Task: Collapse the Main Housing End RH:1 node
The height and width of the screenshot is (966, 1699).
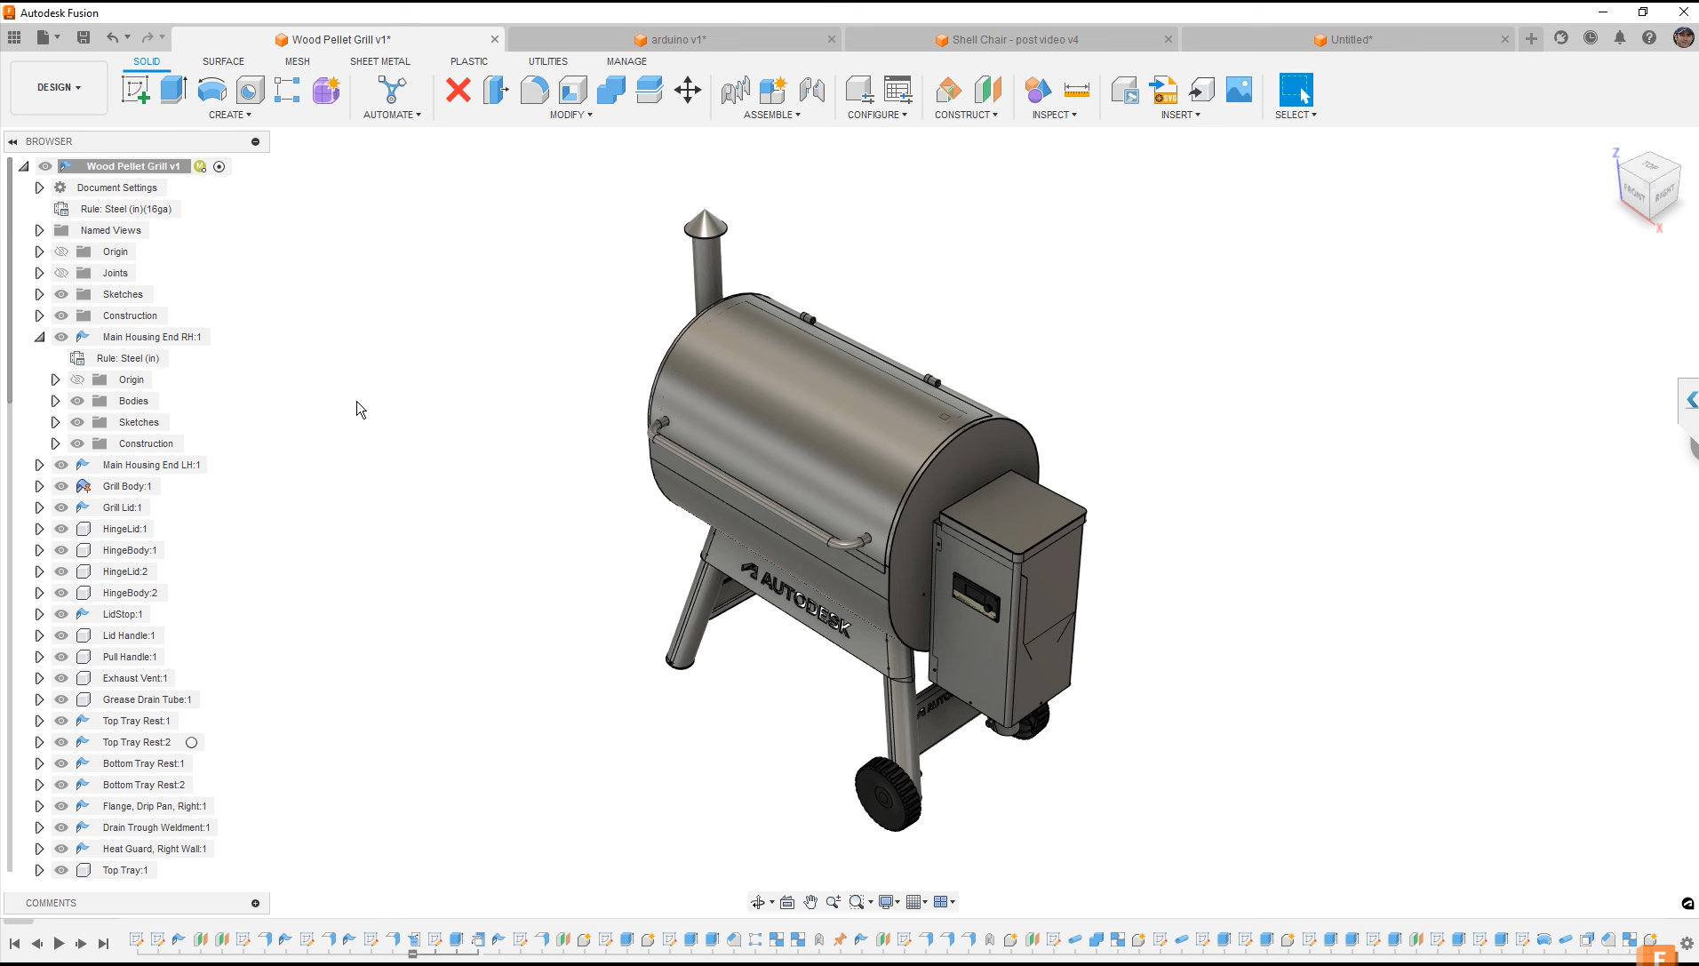Action: tap(39, 337)
